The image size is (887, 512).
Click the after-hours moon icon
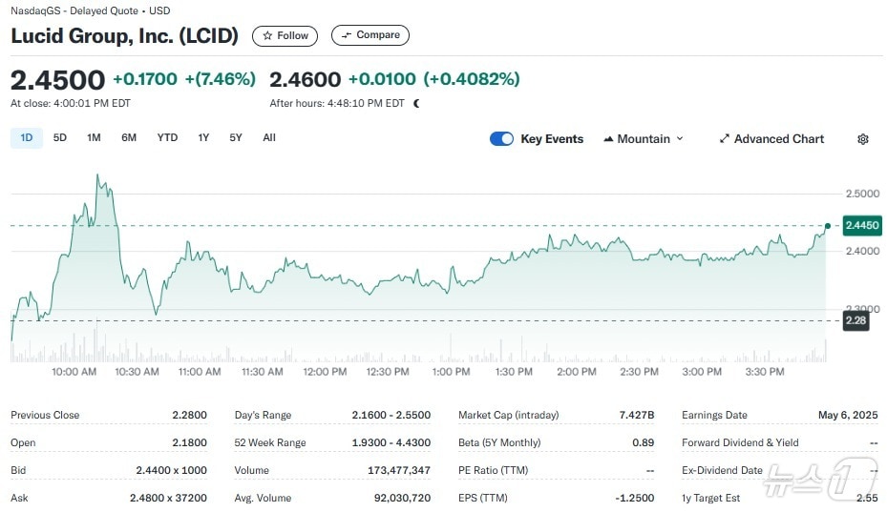tap(416, 103)
